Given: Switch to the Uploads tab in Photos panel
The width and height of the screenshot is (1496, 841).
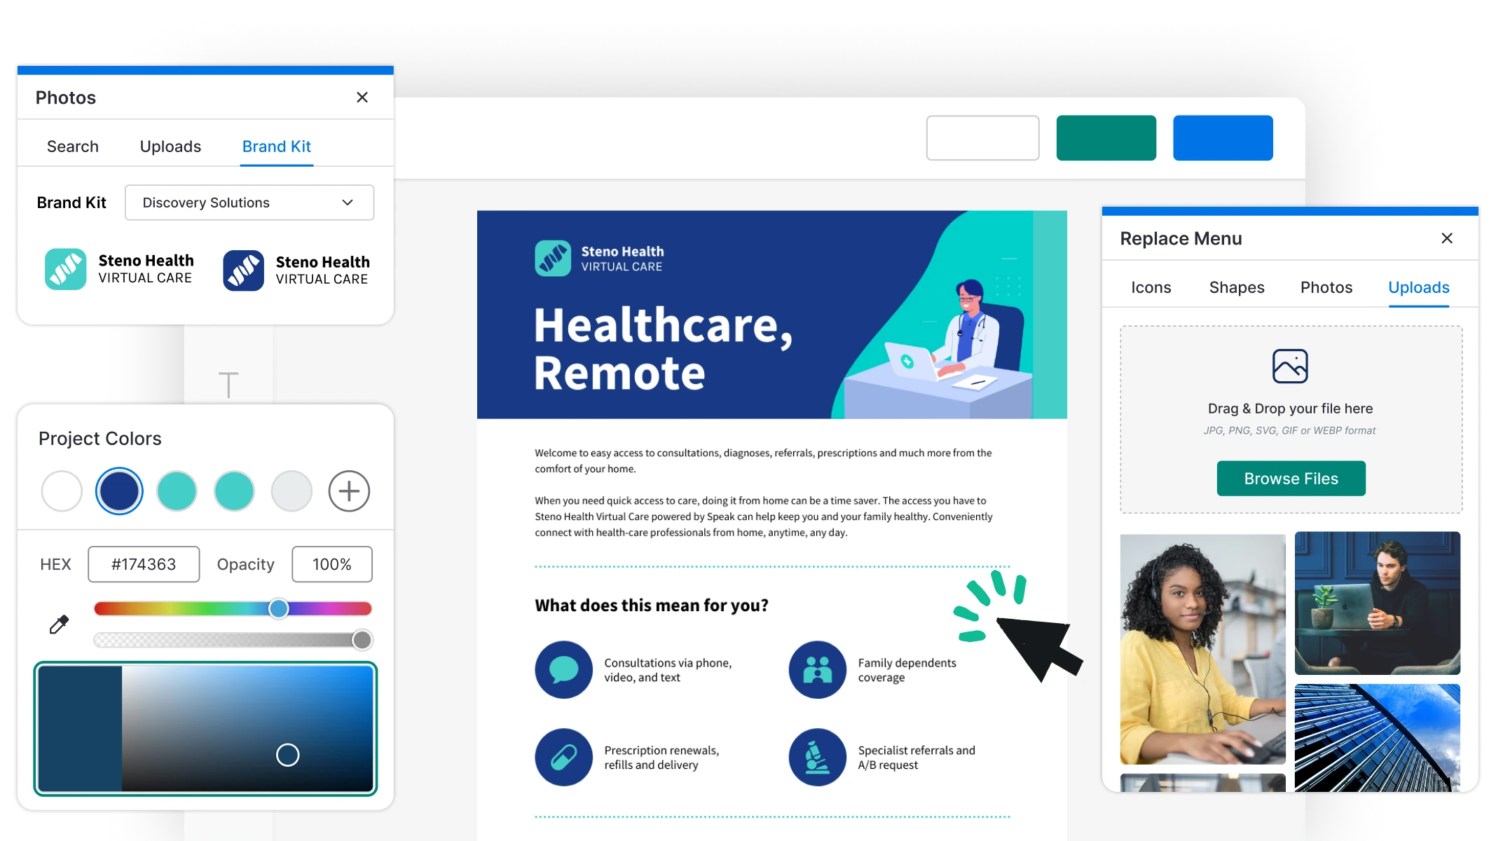Looking at the screenshot, I should 170,145.
